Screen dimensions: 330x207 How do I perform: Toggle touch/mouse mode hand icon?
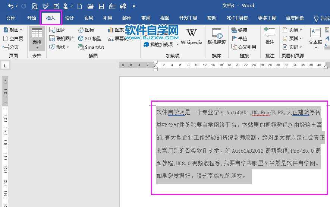[66, 6]
